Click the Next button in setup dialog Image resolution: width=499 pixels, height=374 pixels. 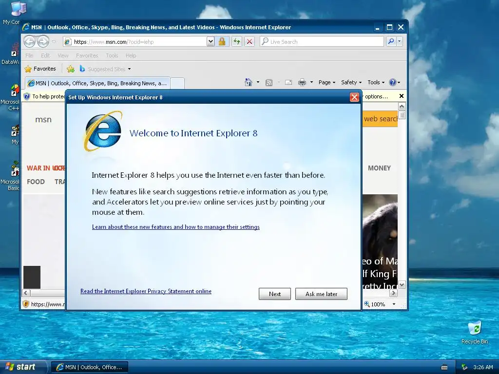click(275, 294)
